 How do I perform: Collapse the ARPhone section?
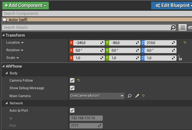point(3,66)
